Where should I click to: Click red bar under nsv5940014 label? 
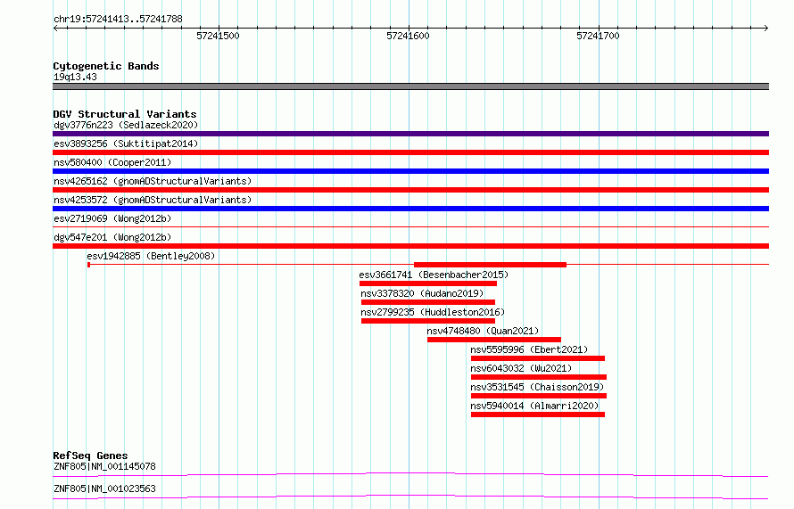(538, 415)
